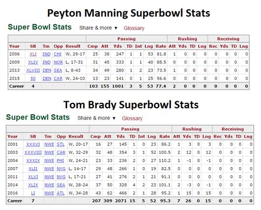Open Glossary link above Manning table
This screenshot has height=210, width=261.
pos(134,28)
